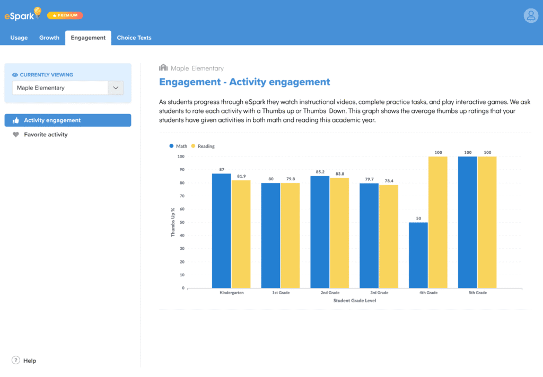Click the 4th Grade Math bar labeled 50

tap(418, 255)
